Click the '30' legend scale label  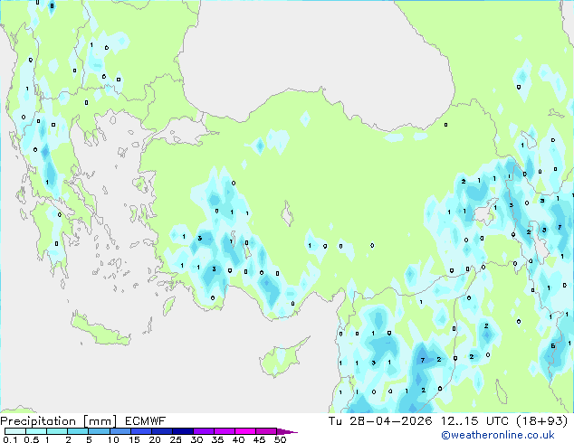click(196, 439)
